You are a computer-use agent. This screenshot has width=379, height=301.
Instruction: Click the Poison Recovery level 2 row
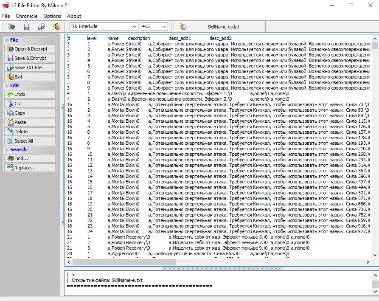(188, 242)
